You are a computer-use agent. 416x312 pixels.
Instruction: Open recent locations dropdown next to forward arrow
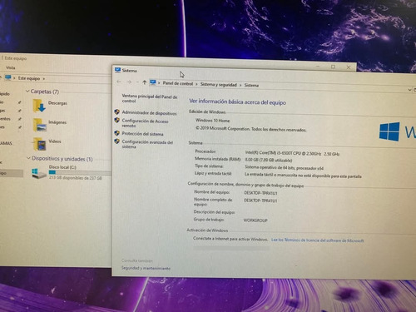[137, 82]
